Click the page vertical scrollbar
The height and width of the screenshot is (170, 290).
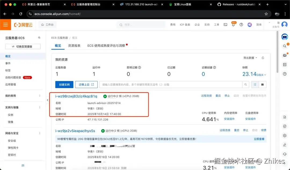277,52
